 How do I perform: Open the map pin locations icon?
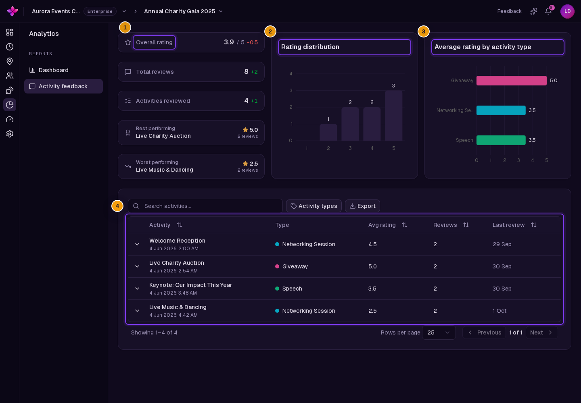(10, 61)
